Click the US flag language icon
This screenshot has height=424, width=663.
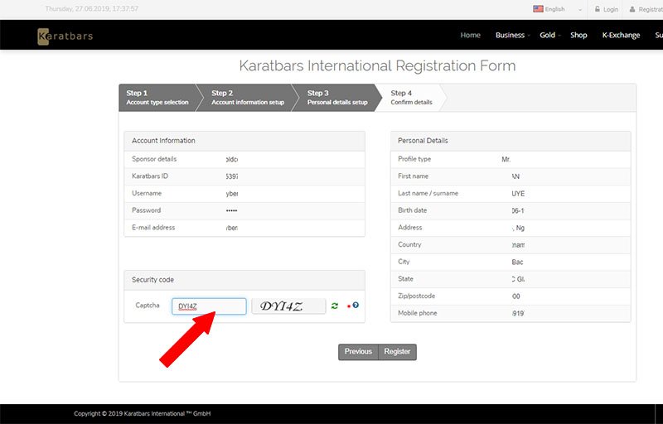click(x=538, y=9)
